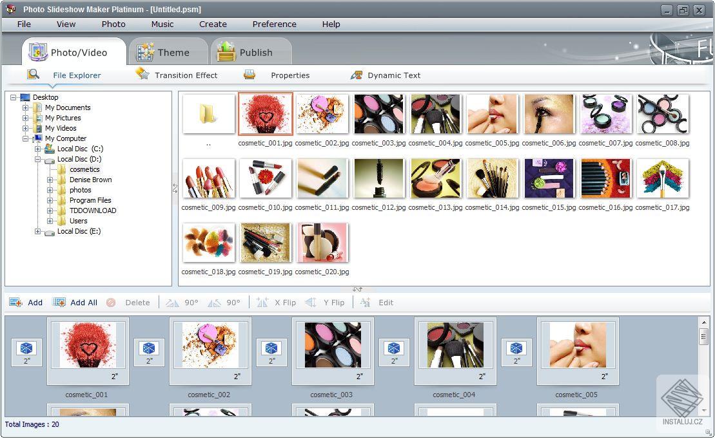Select the cosmetics folder in the tree

click(84, 169)
